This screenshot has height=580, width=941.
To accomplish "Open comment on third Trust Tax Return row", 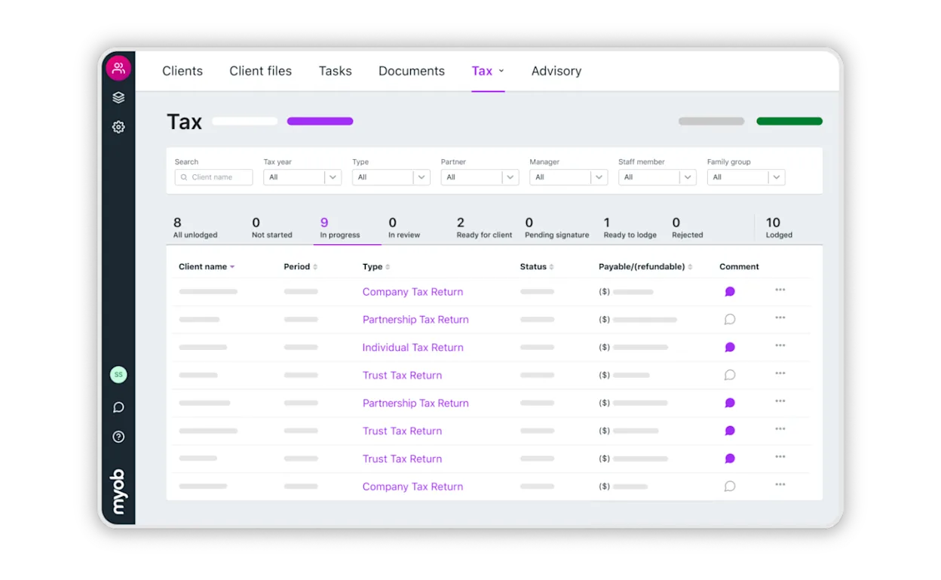I will point(730,459).
